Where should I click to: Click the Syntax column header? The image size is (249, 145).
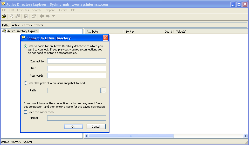(143, 32)
